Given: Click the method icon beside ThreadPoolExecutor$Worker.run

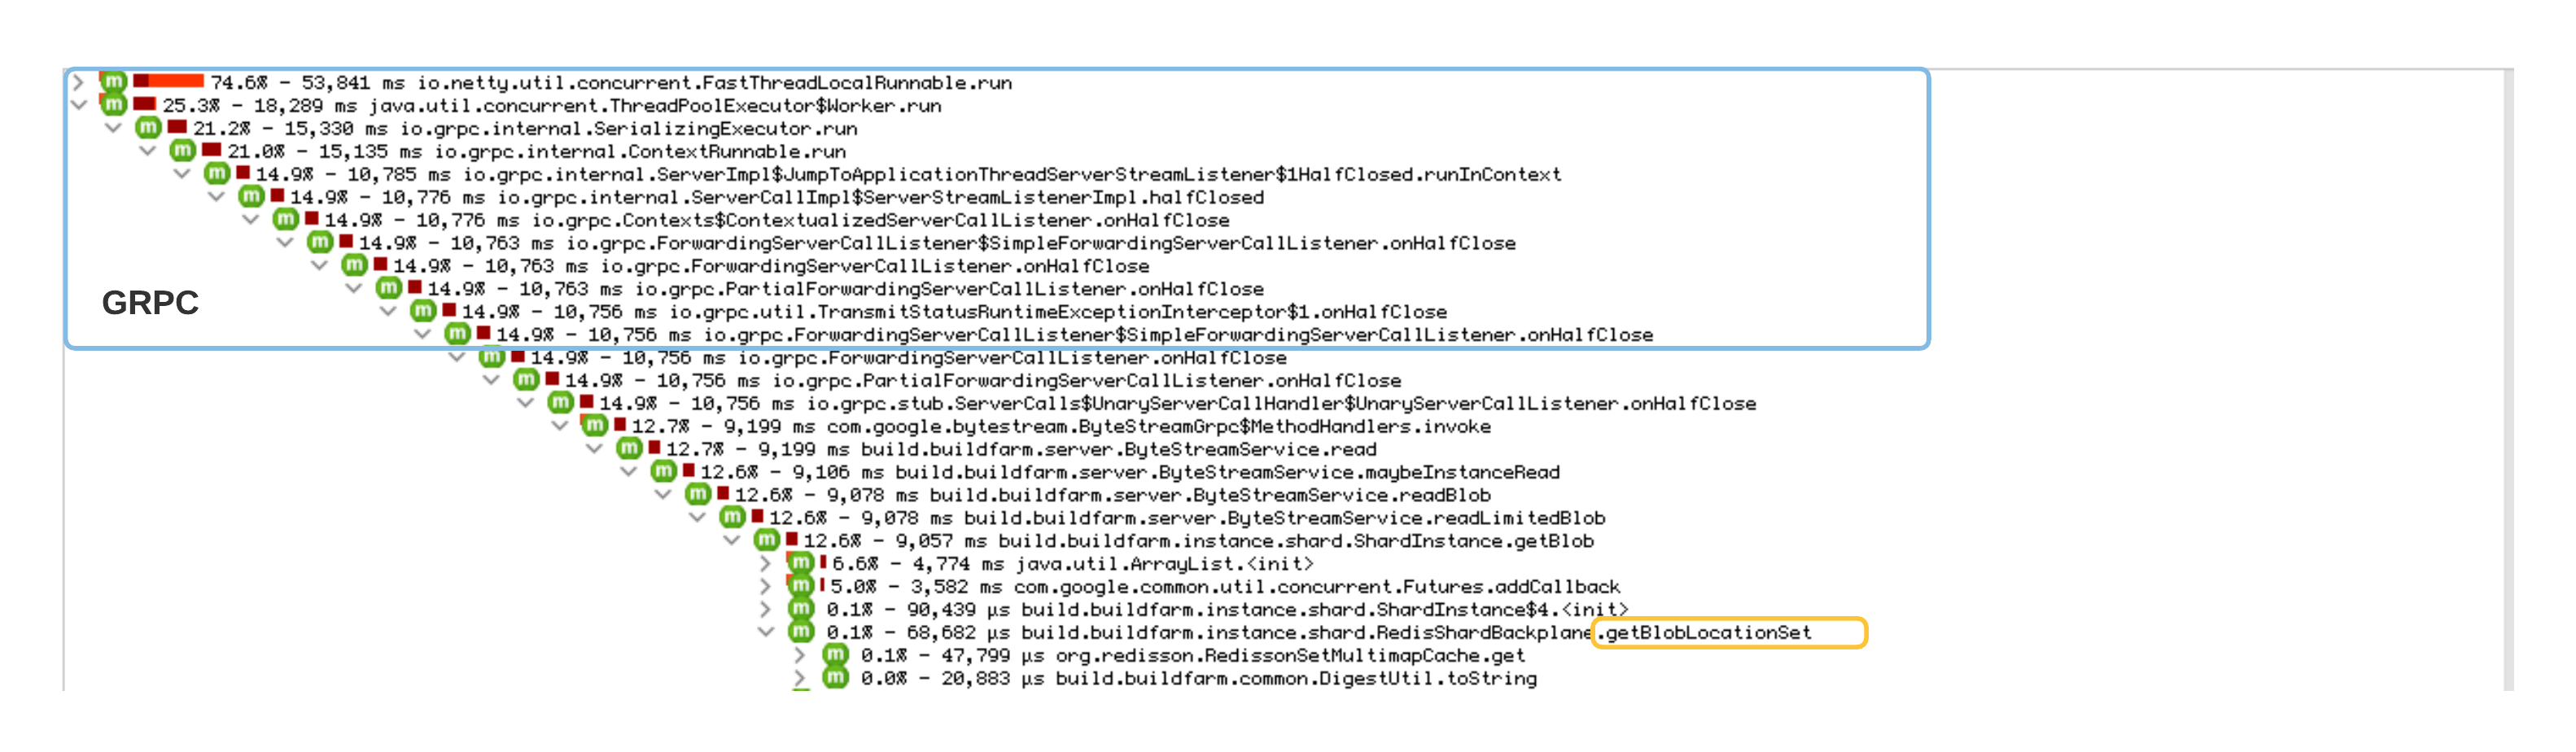Looking at the screenshot, I should pyautogui.click(x=113, y=106).
